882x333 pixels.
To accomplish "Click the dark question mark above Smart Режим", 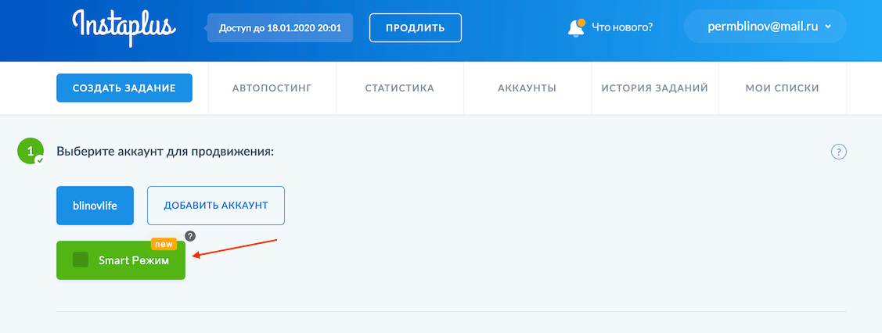I will coord(189,236).
